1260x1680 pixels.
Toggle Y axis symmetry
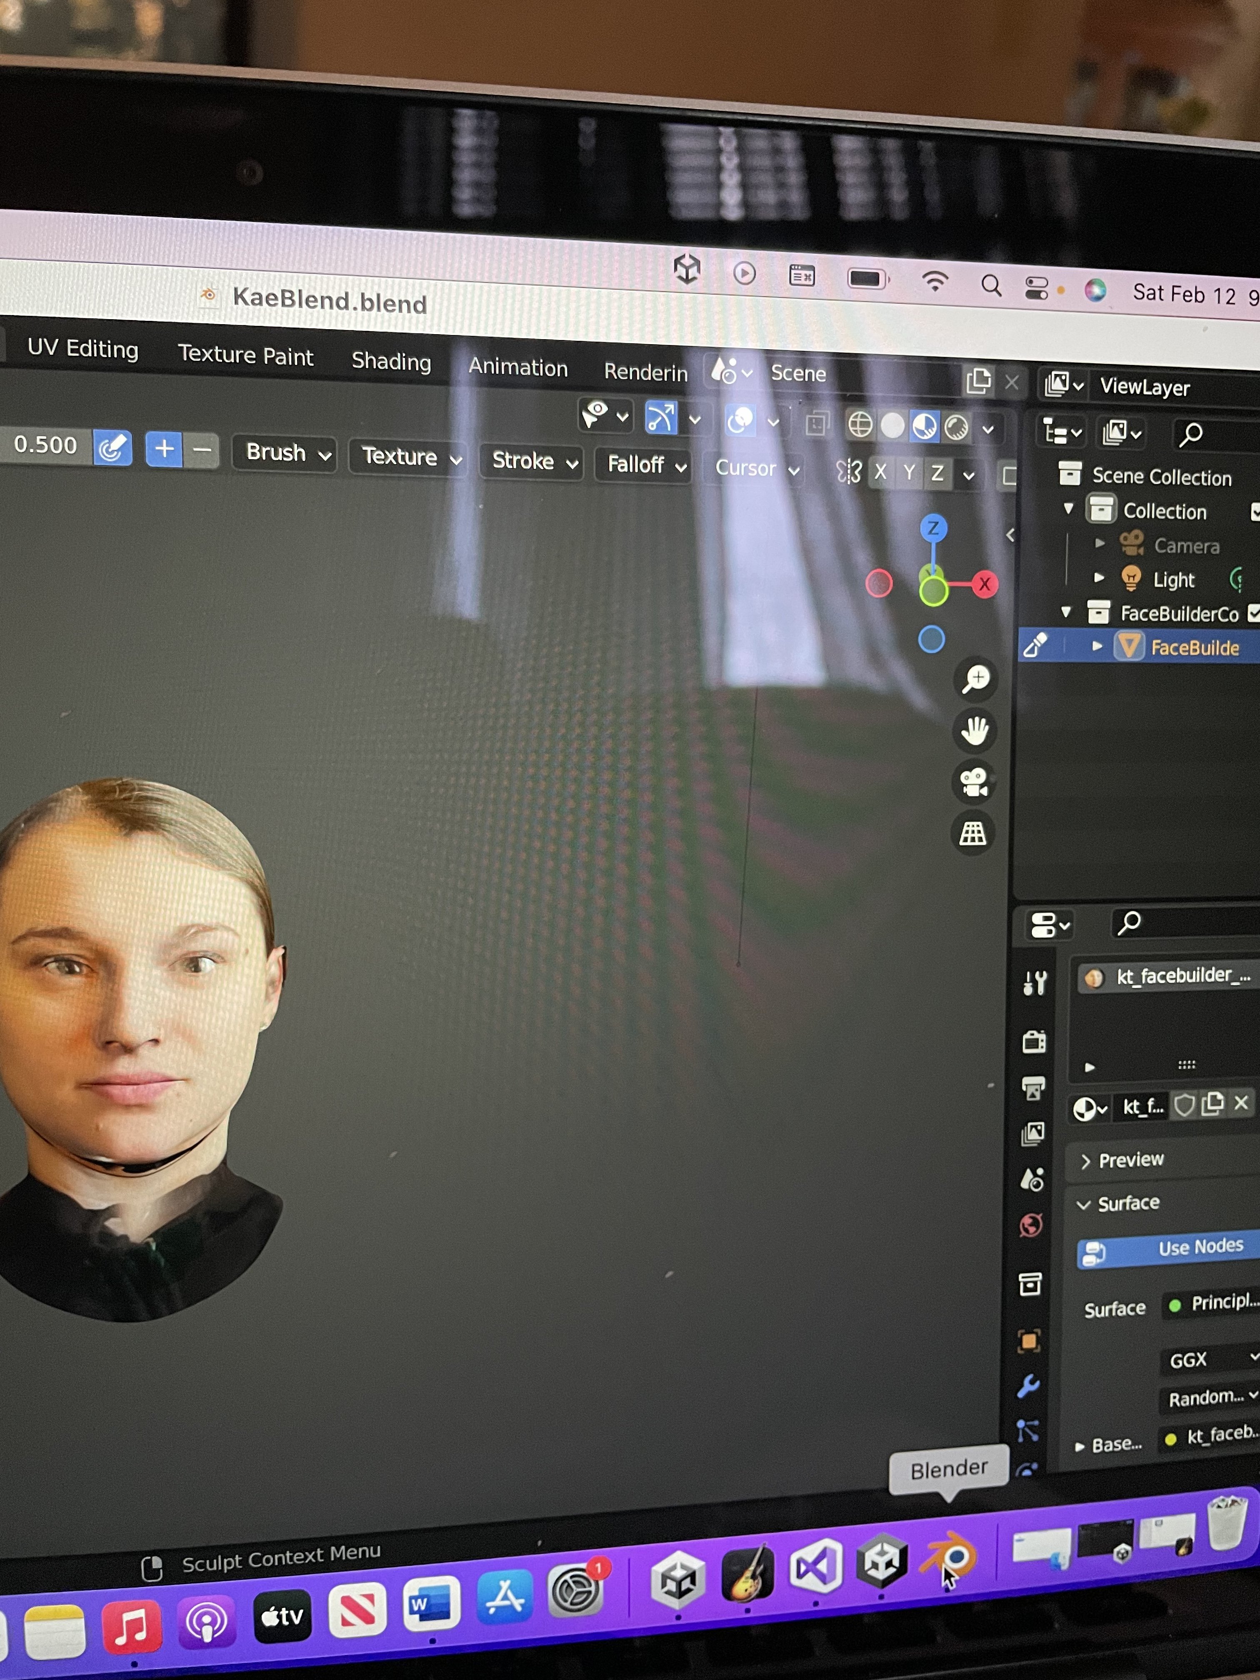click(x=909, y=473)
